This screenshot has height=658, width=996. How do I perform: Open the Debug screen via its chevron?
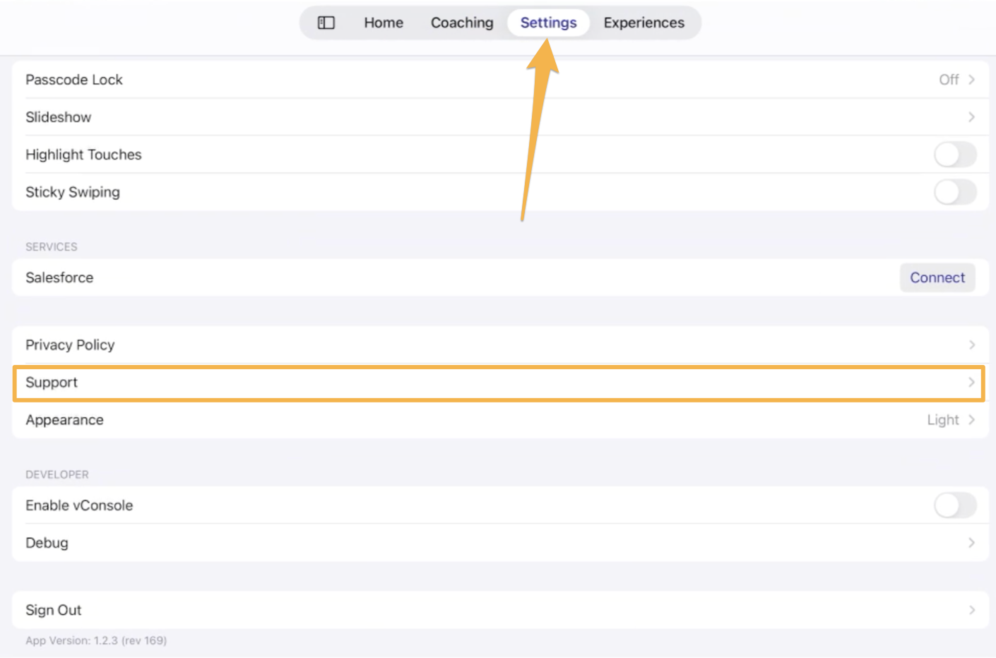[973, 542]
